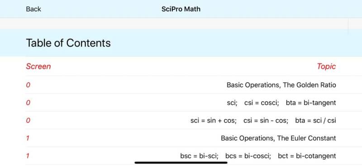Click the Screen column header
The image size is (362, 167).
click(x=38, y=67)
